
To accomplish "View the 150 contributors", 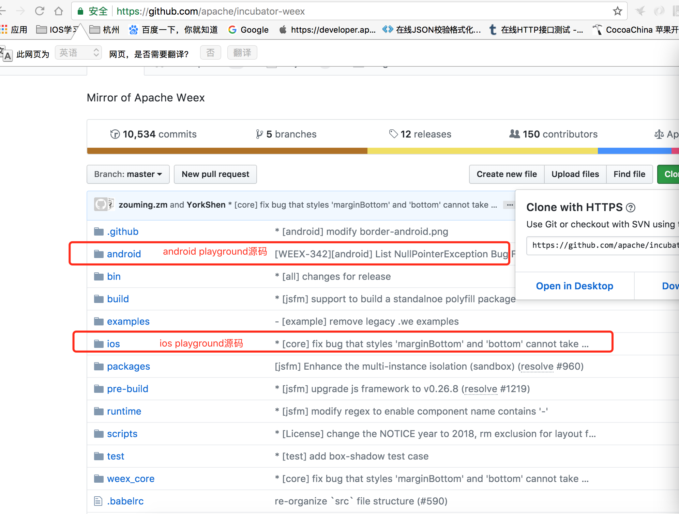I will 553,134.
